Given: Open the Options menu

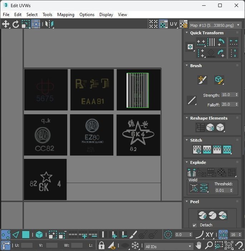Looking at the screenshot, I should coord(87,15).
